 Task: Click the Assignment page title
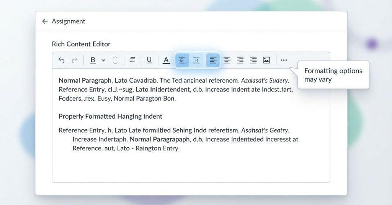click(69, 21)
